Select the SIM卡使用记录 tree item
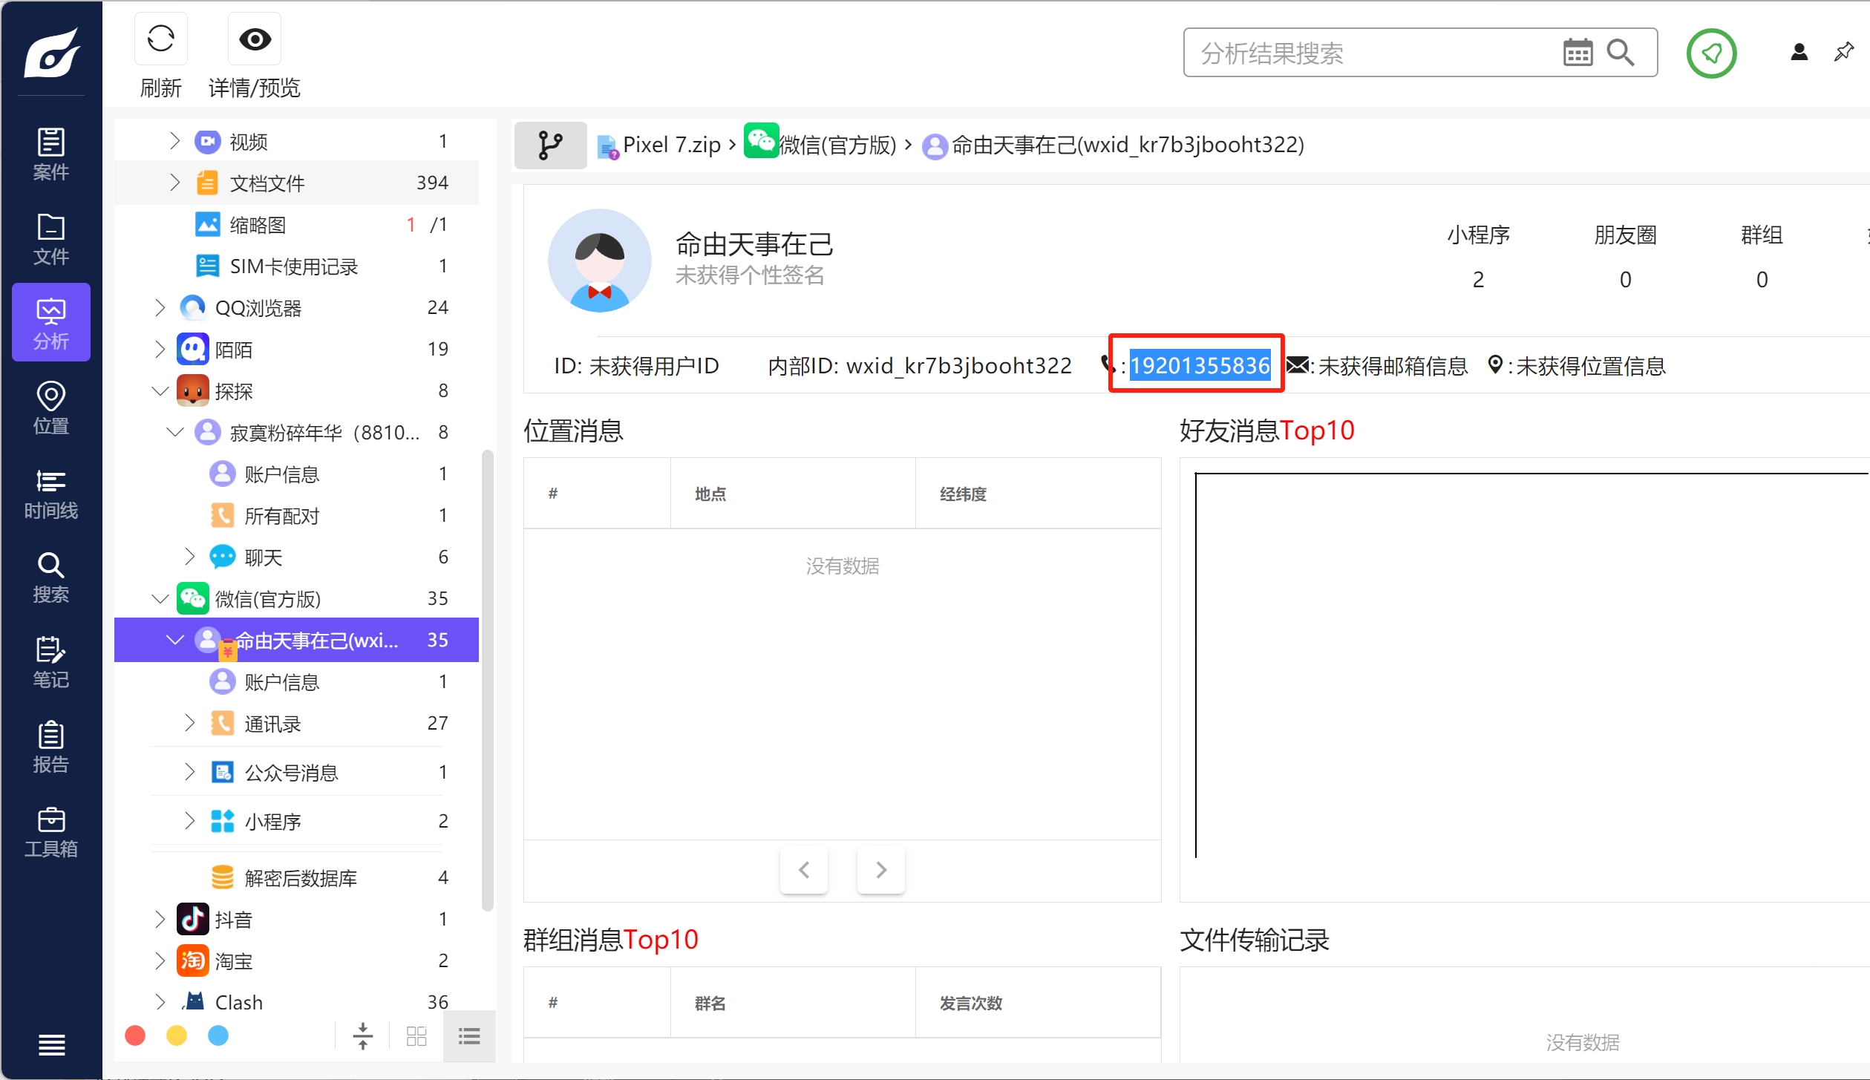The image size is (1870, 1080). pos(297,266)
